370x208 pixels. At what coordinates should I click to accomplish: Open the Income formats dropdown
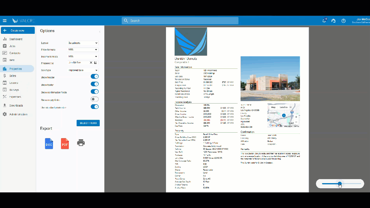click(x=83, y=57)
